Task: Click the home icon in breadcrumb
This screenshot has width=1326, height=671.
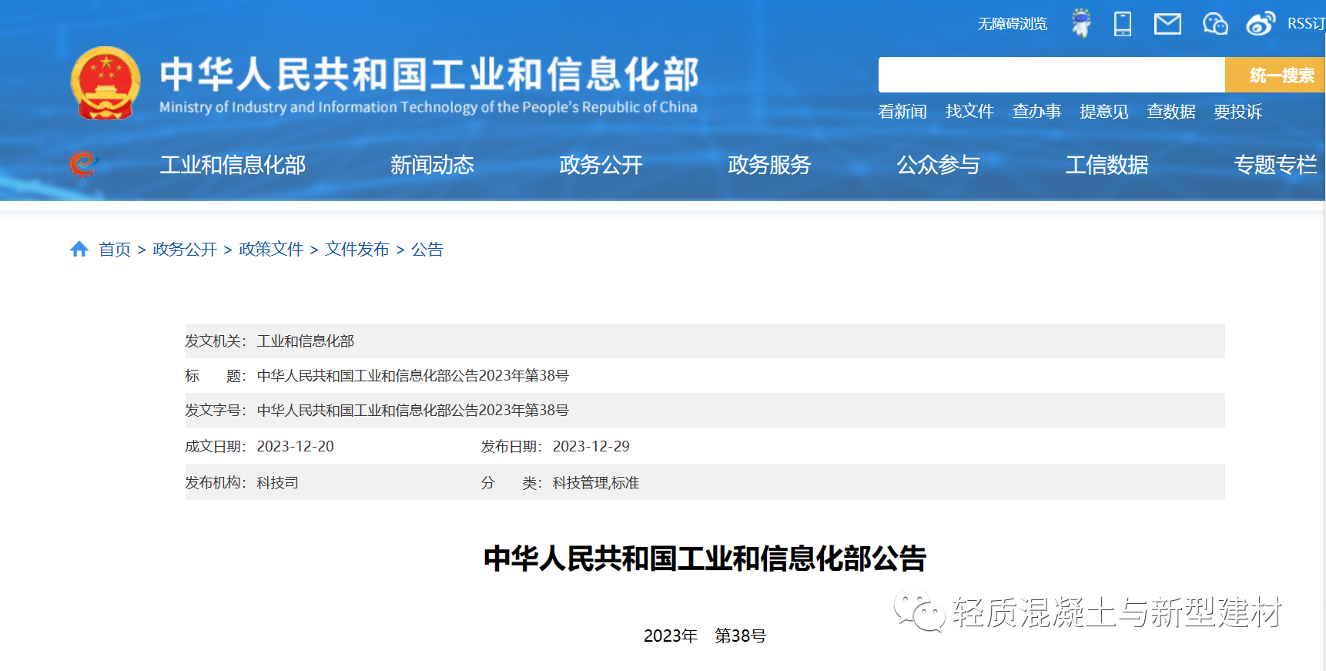Action: [x=79, y=249]
